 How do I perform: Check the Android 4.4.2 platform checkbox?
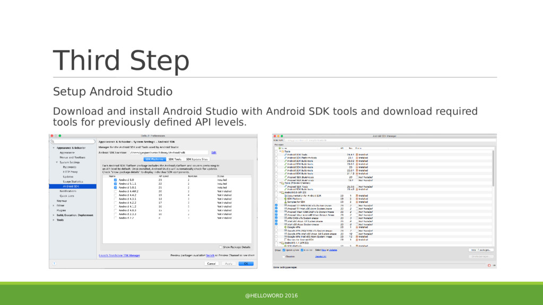click(x=115, y=195)
